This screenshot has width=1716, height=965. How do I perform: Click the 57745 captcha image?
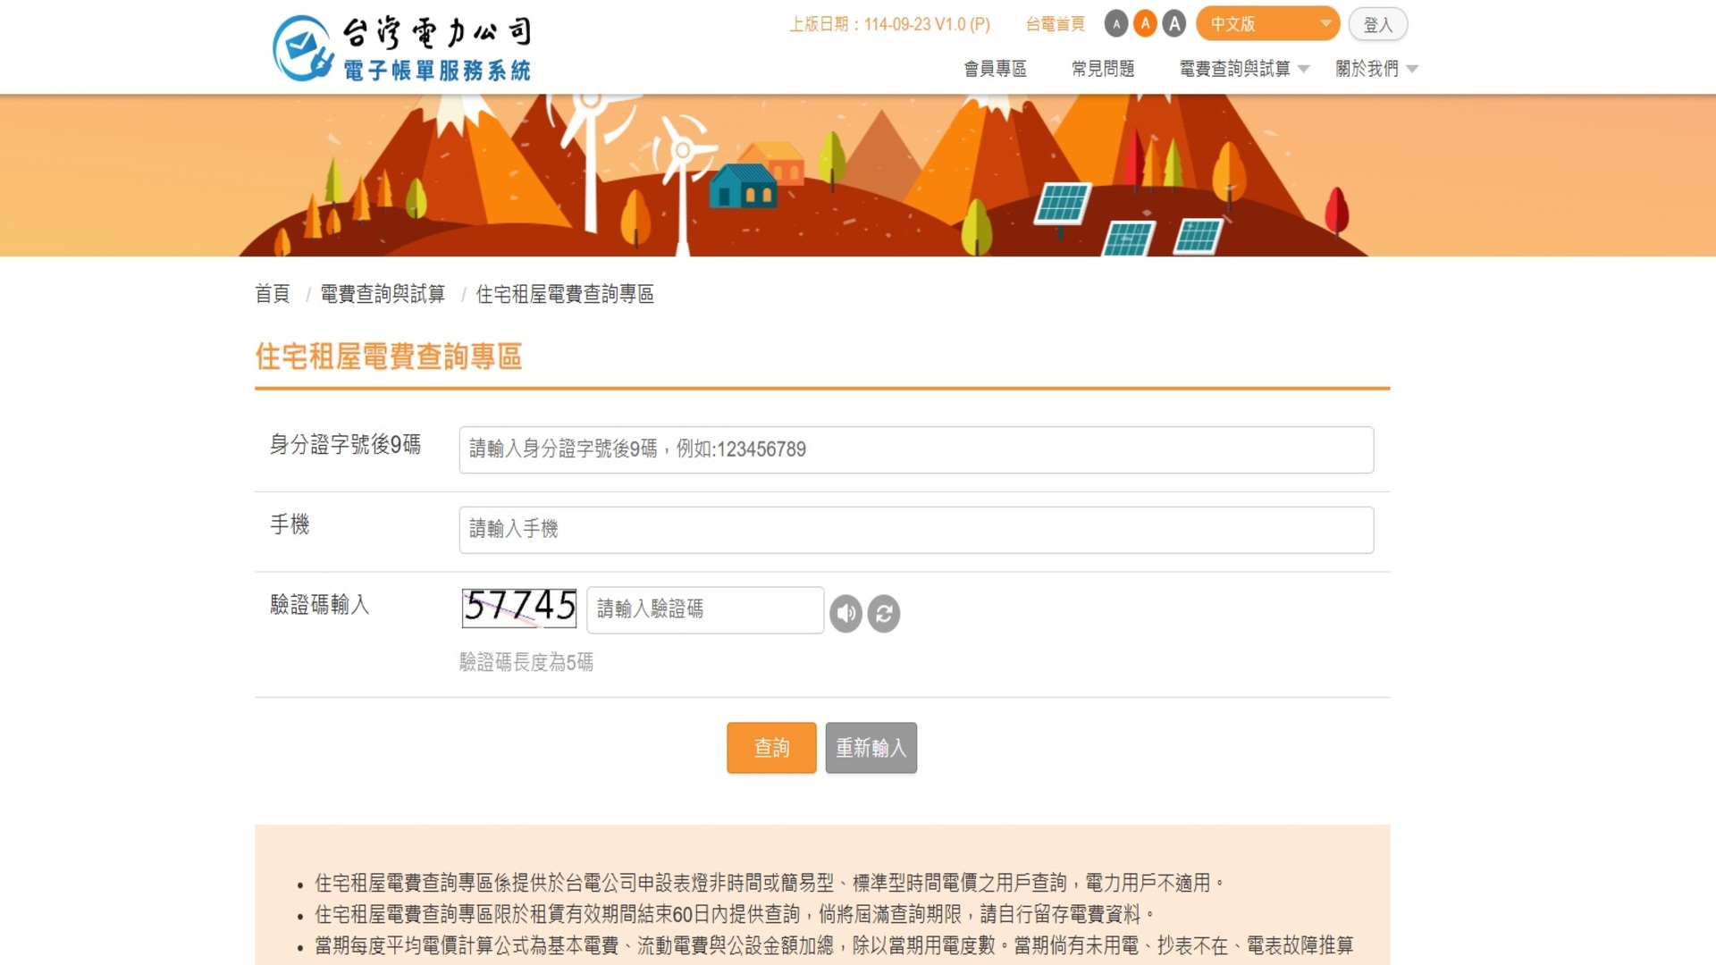518,608
